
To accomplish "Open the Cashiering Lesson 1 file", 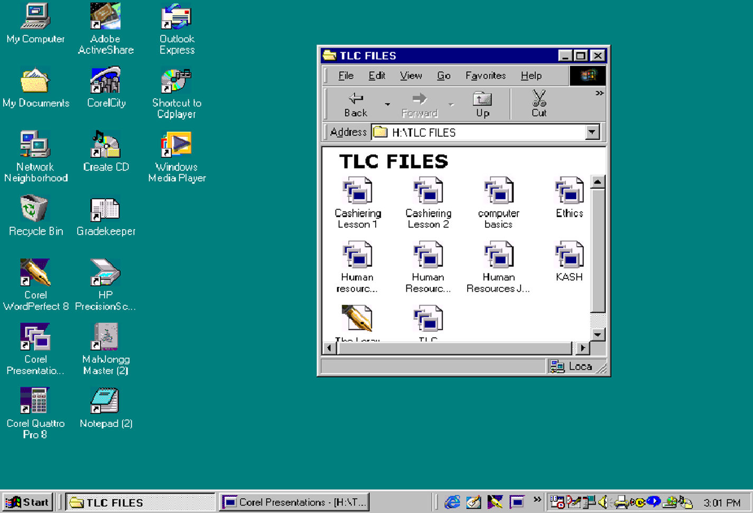I will (x=358, y=192).
